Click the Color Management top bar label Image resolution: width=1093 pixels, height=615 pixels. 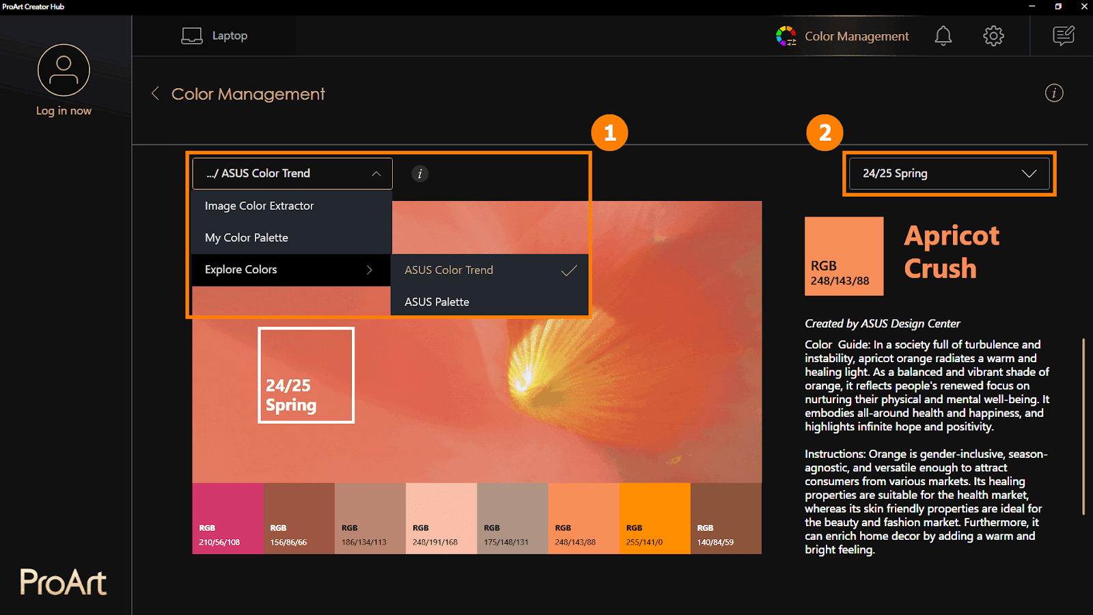[857, 36]
